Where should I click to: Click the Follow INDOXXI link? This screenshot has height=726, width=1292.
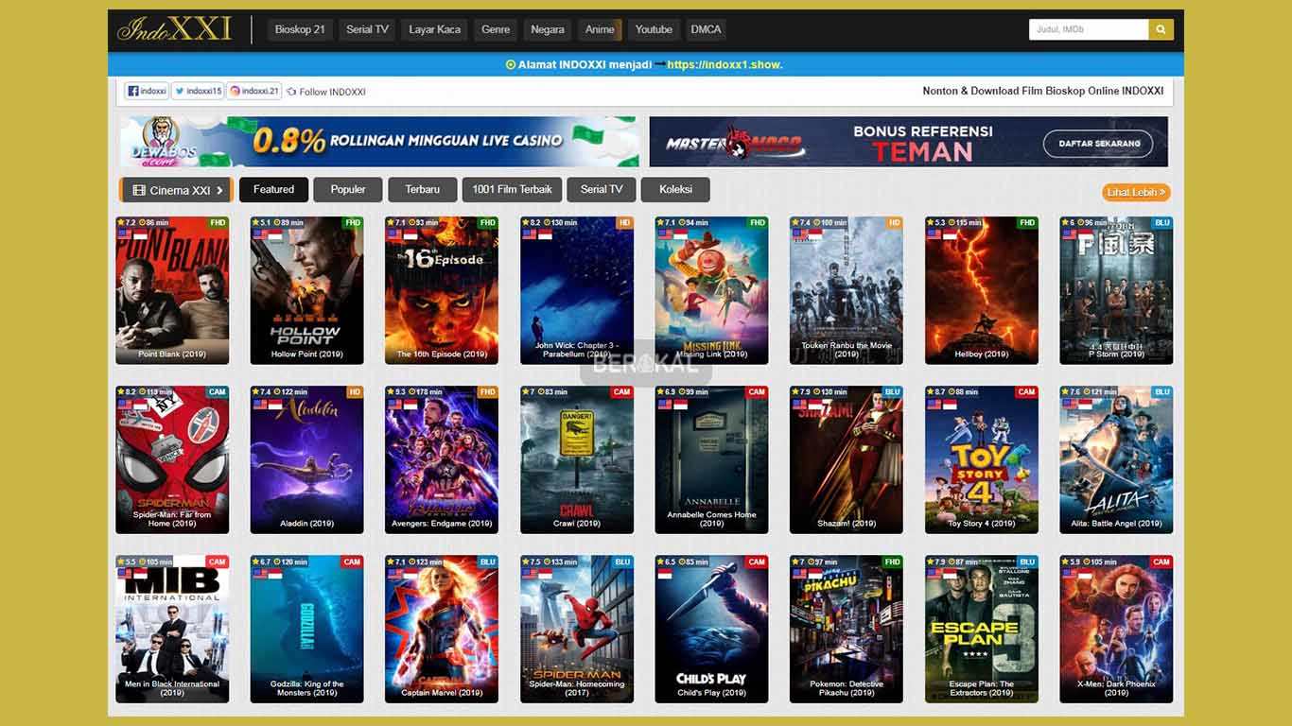tap(326, 92)
